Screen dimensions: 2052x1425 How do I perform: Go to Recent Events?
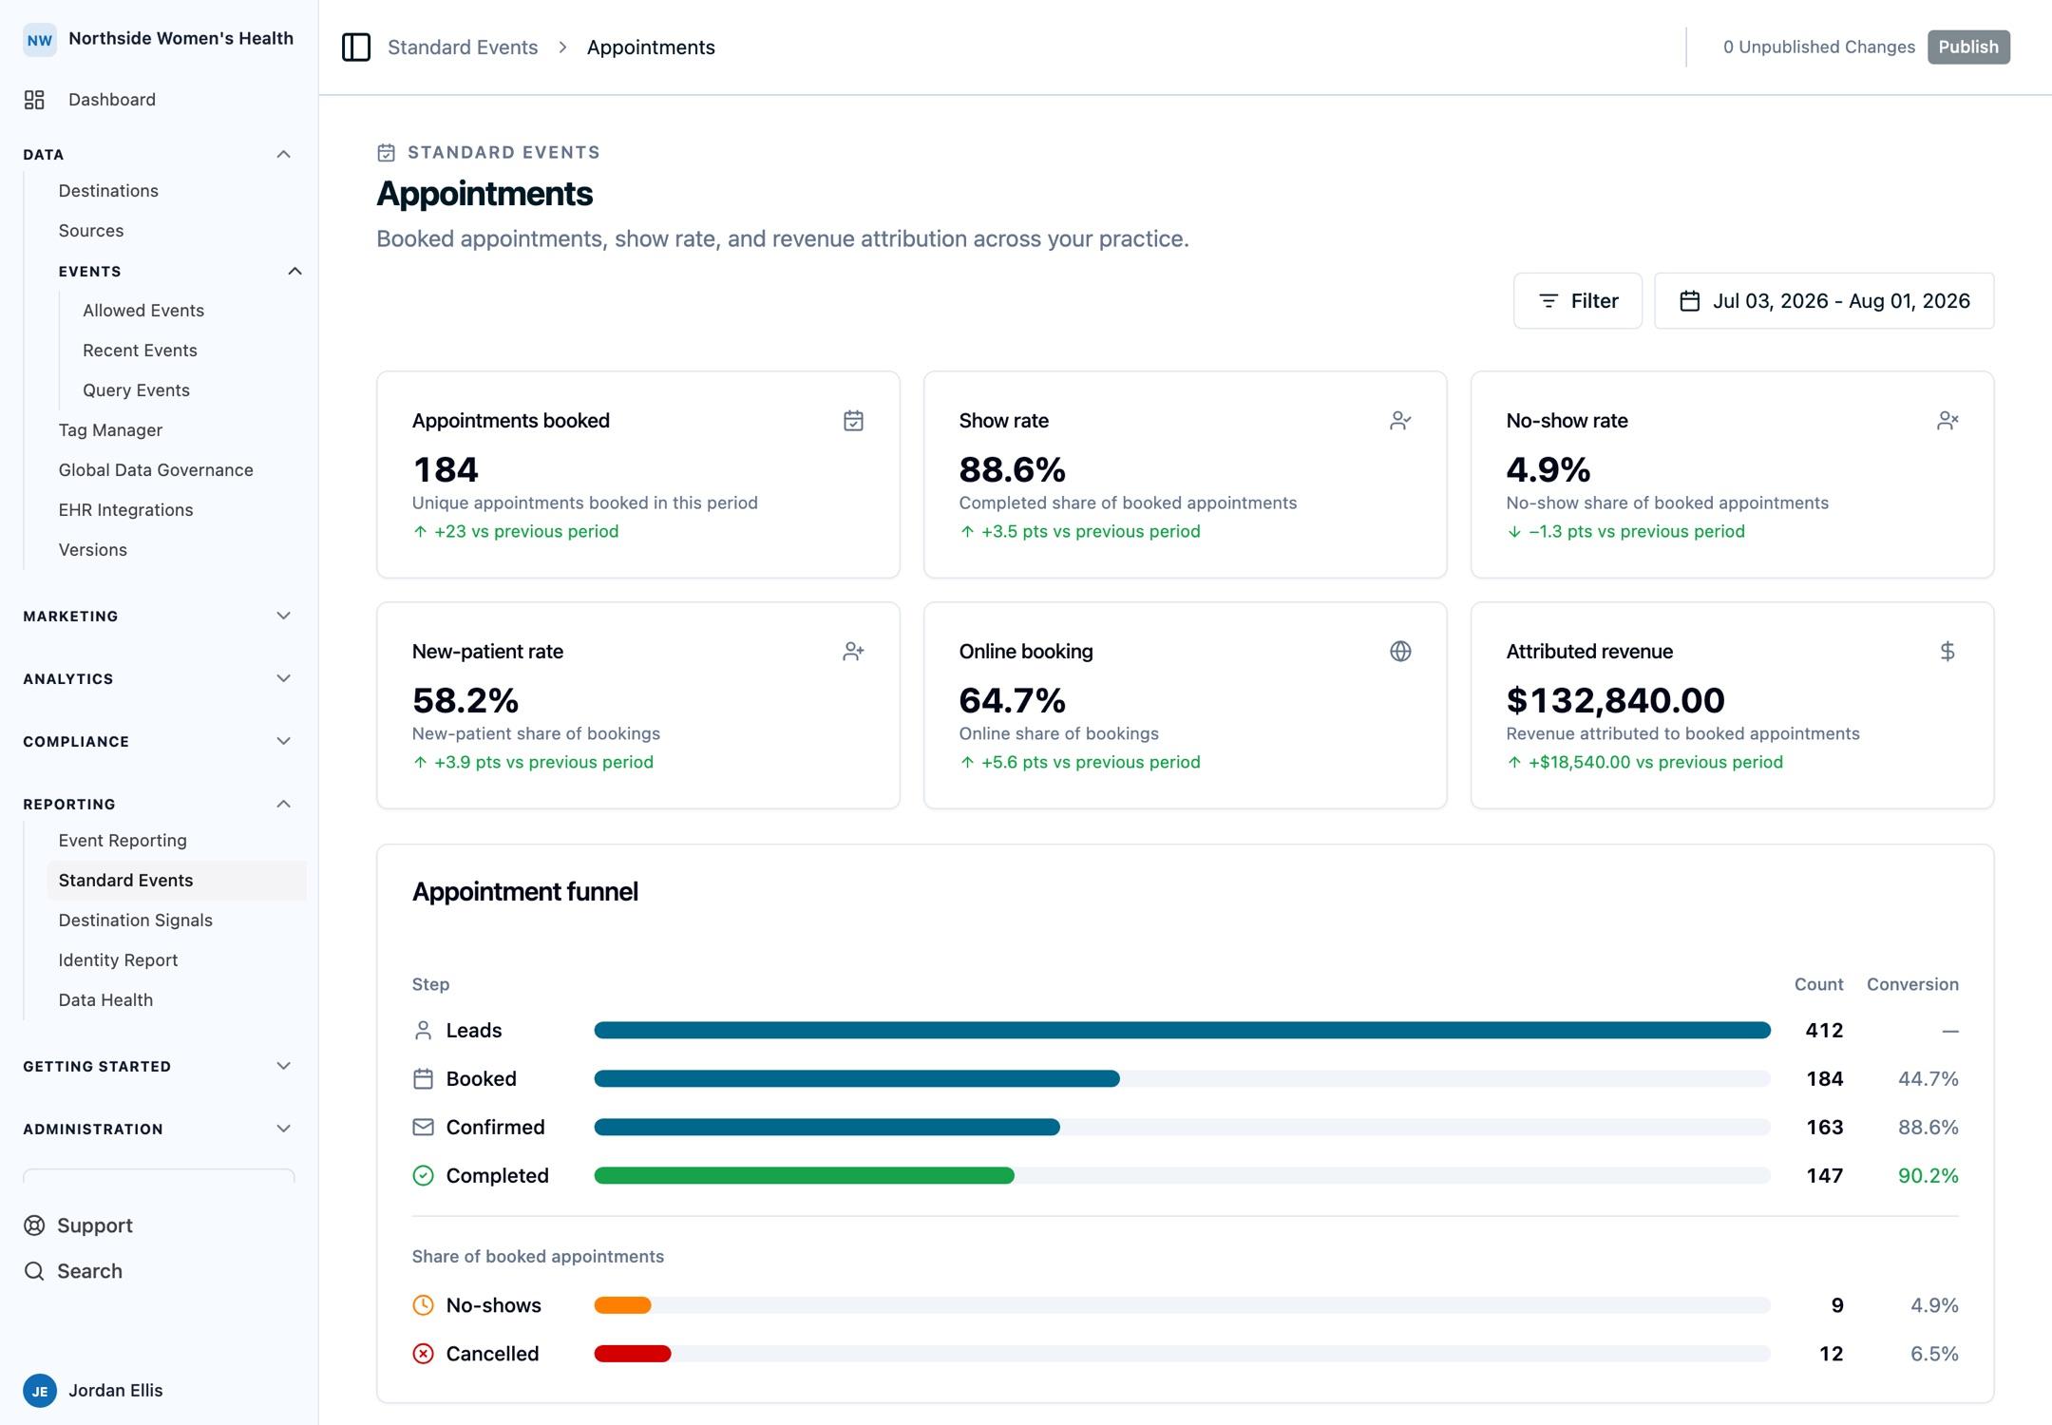point(140,351)
